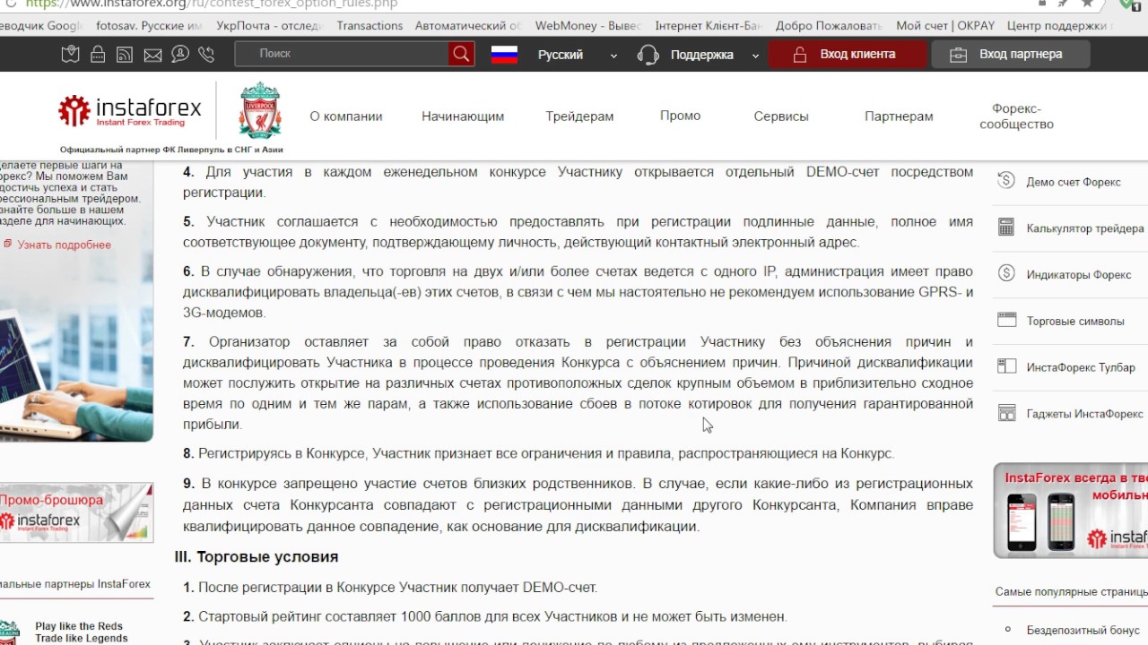Open the Добро Пожаловать bookmark
1148x645 pixels.
coord(829,26)
